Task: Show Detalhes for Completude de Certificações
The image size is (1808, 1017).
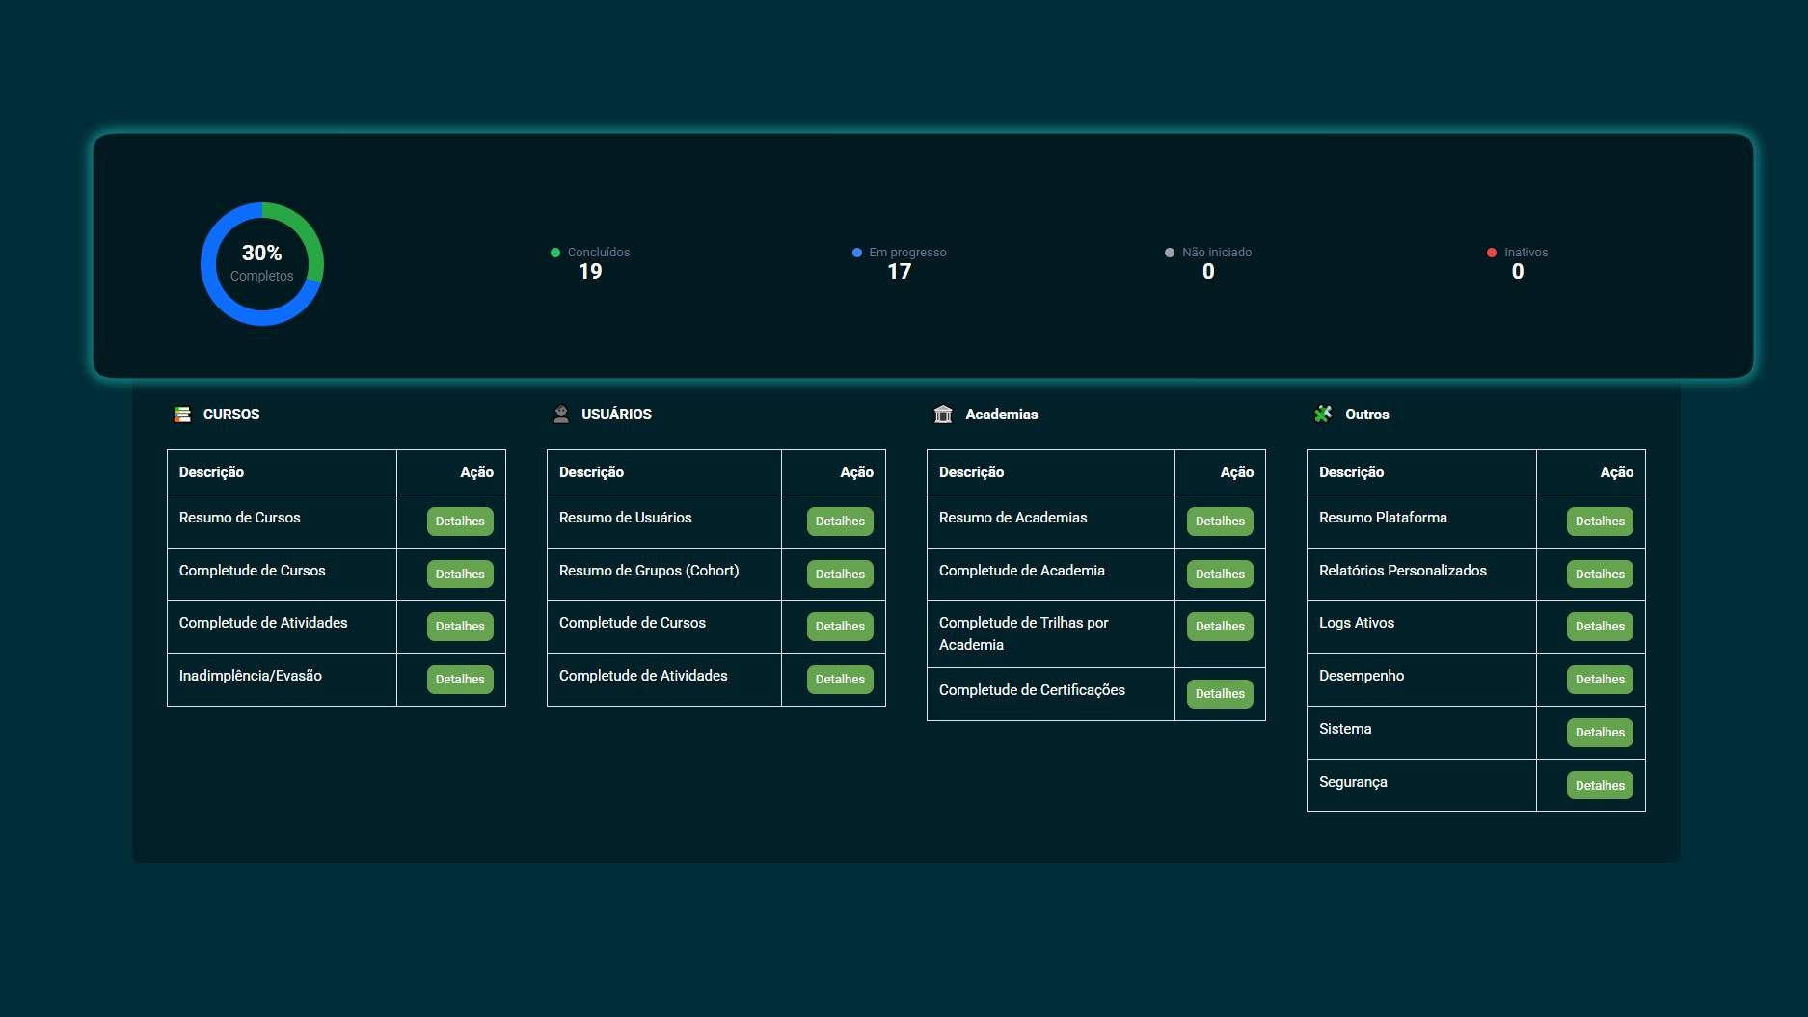Action: (x=1220, y=694)
